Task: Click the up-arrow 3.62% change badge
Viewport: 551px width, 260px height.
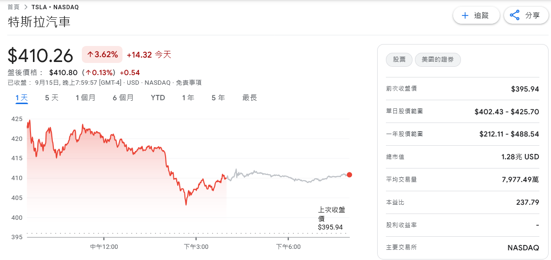Action: coord(102,55)
